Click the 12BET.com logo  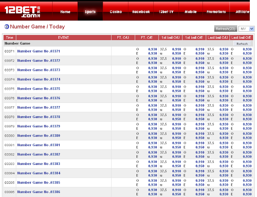[22, 12]
